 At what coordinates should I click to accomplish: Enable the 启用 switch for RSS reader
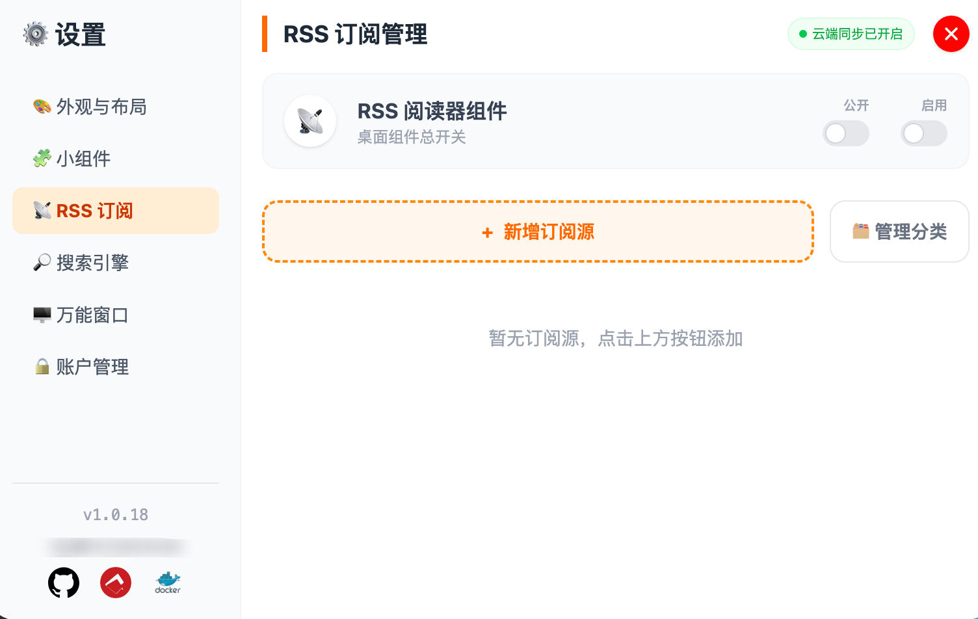click(x=923, y=133)
